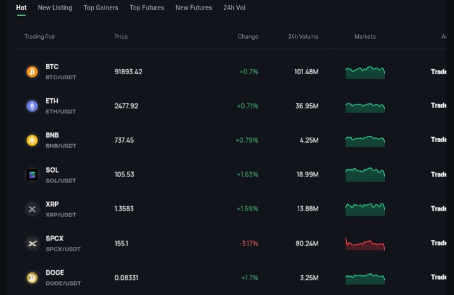Click the Bitcoin BTC coin icon
The image size is (454, 295).
32,72
